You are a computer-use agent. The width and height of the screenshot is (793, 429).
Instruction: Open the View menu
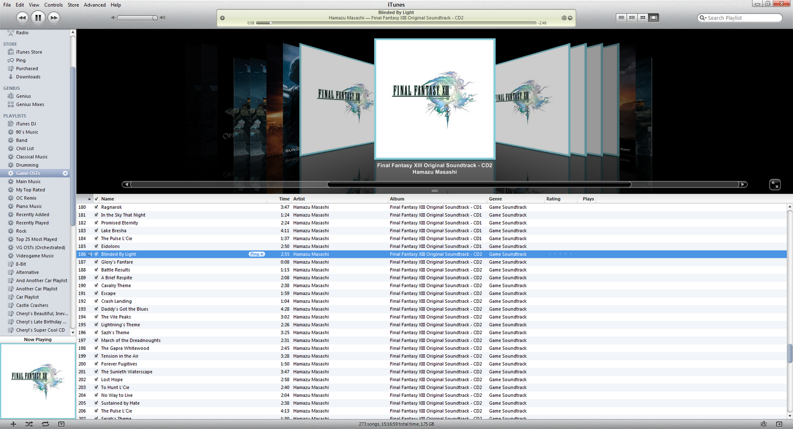(x=34, y=5)
